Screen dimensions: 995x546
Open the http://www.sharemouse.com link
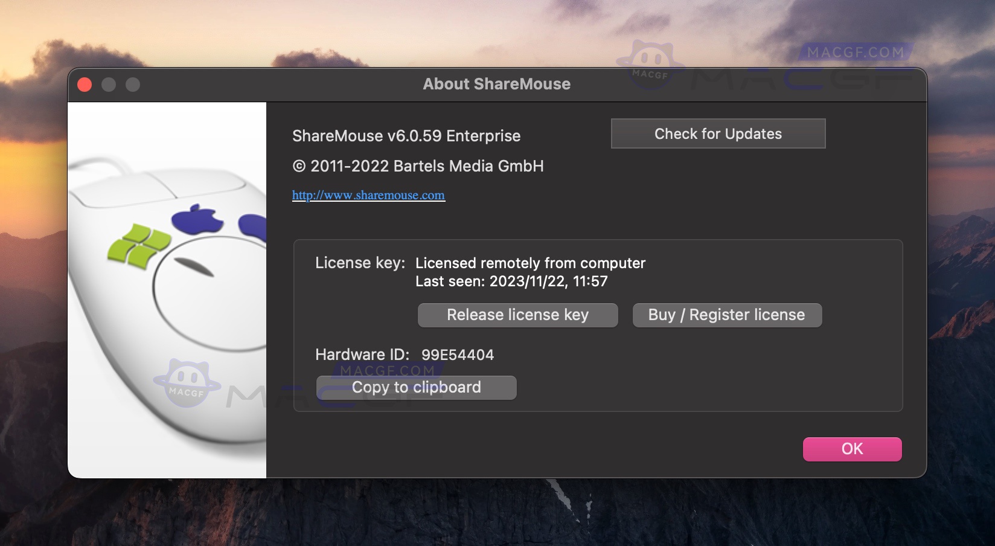[368, 195]
